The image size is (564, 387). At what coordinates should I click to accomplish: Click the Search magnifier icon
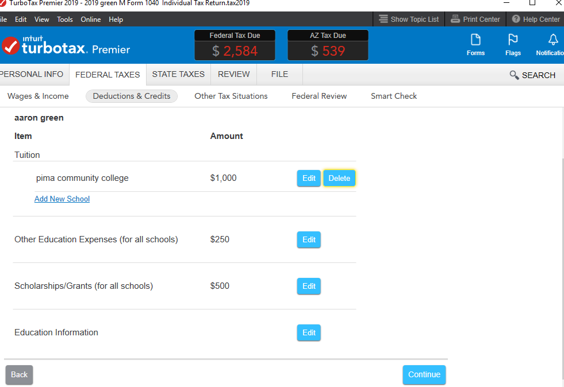pyautogui.click(x=514, y=75)
